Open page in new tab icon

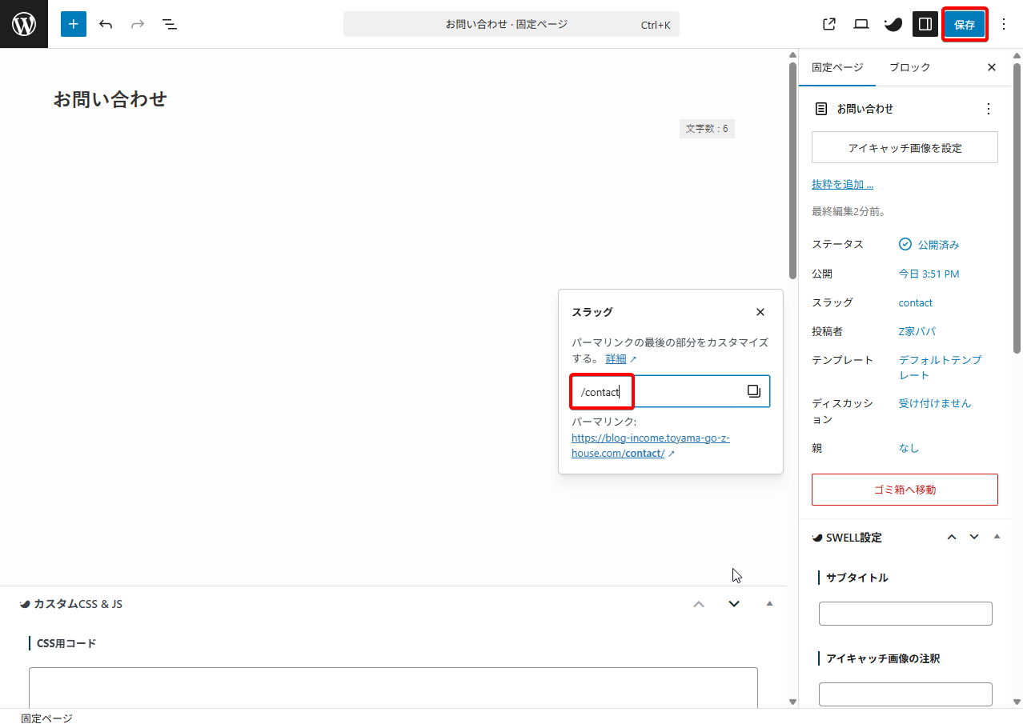829,24
